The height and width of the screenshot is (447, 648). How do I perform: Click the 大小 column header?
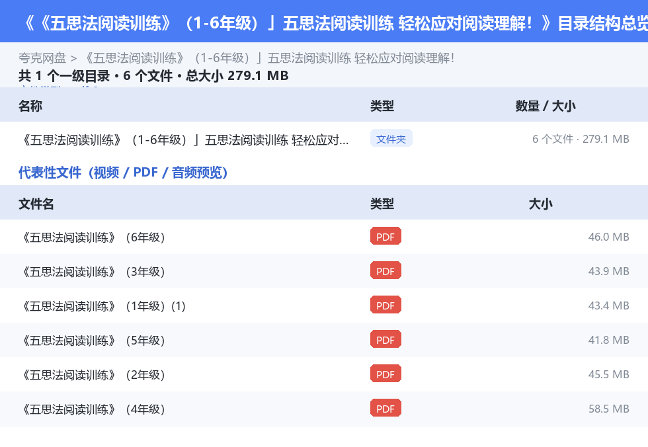click(541, 204)
